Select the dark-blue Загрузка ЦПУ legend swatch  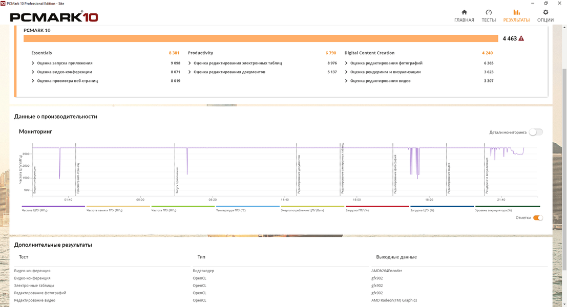click(x=442, y=207)
